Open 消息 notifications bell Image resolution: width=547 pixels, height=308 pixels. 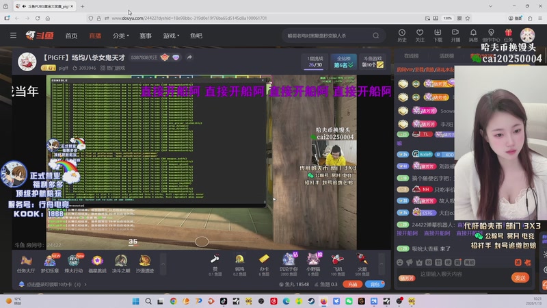pos(473,36)
